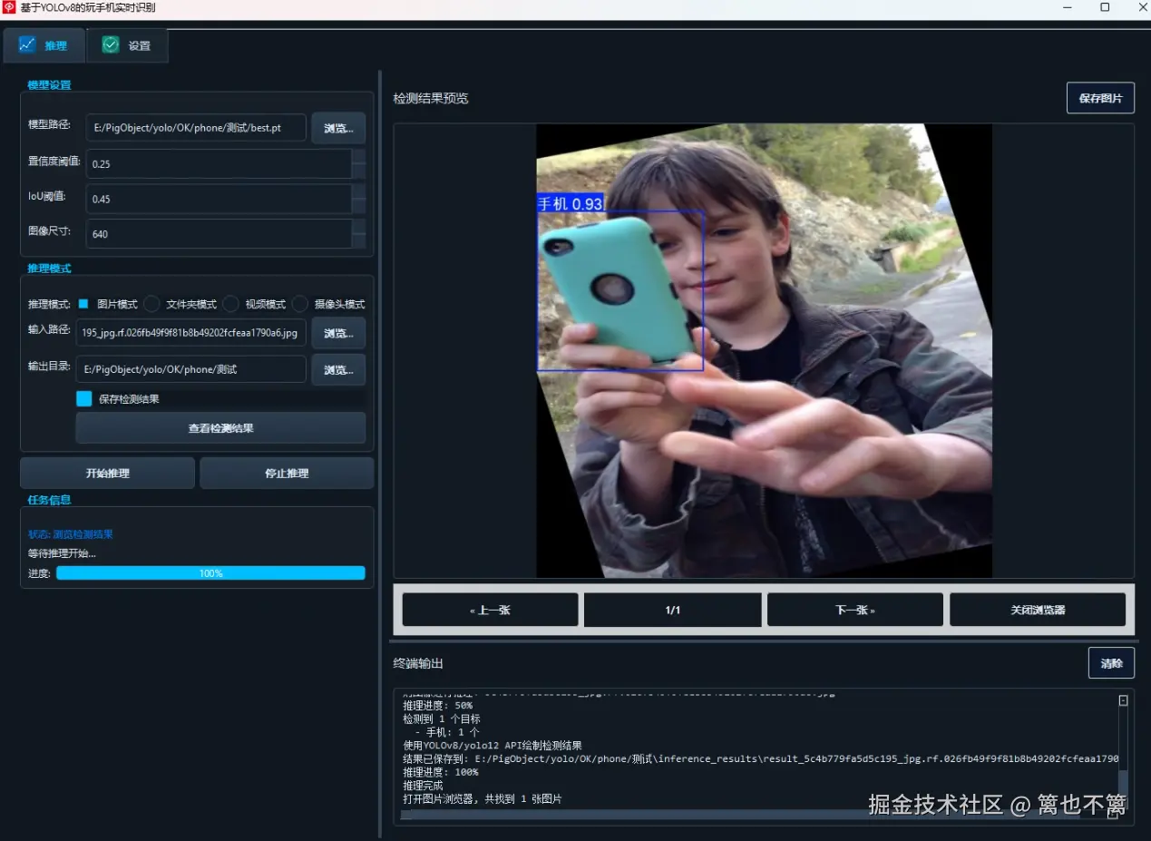Save the result image via 保存图片

pos(1100,97)
